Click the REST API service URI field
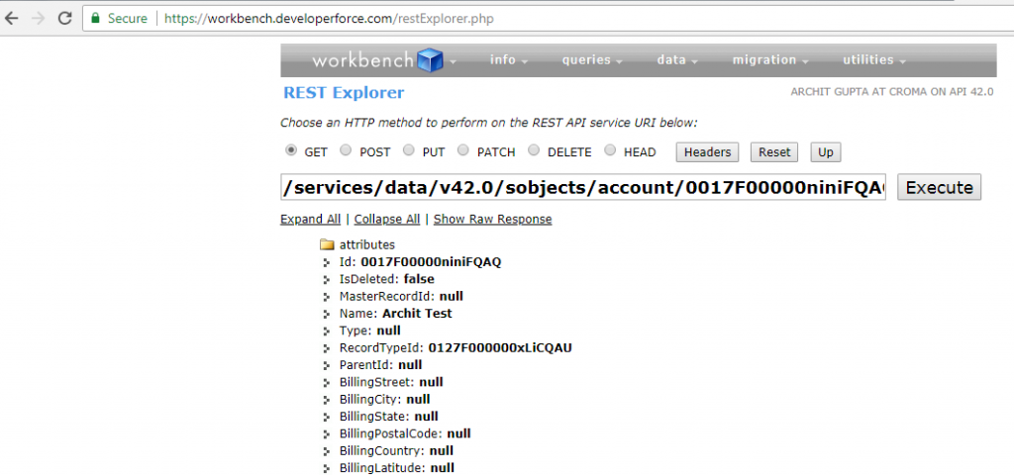Viewport: 1014px width, 475px height. (584, 187)
